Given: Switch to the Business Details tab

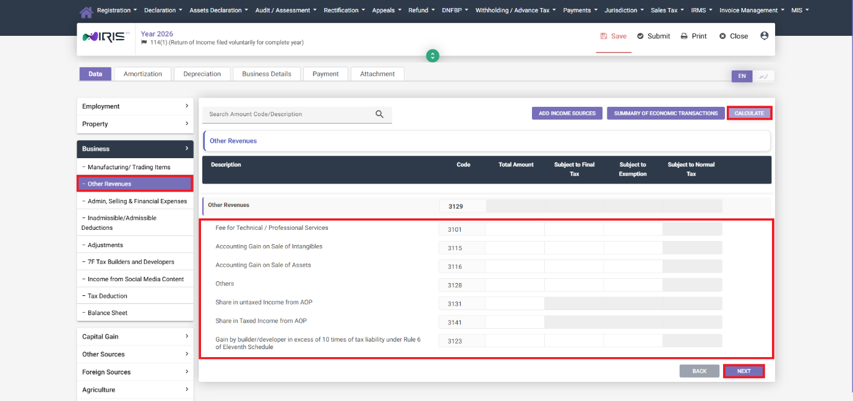Looking at the screenshot, I should pos(267,74).
